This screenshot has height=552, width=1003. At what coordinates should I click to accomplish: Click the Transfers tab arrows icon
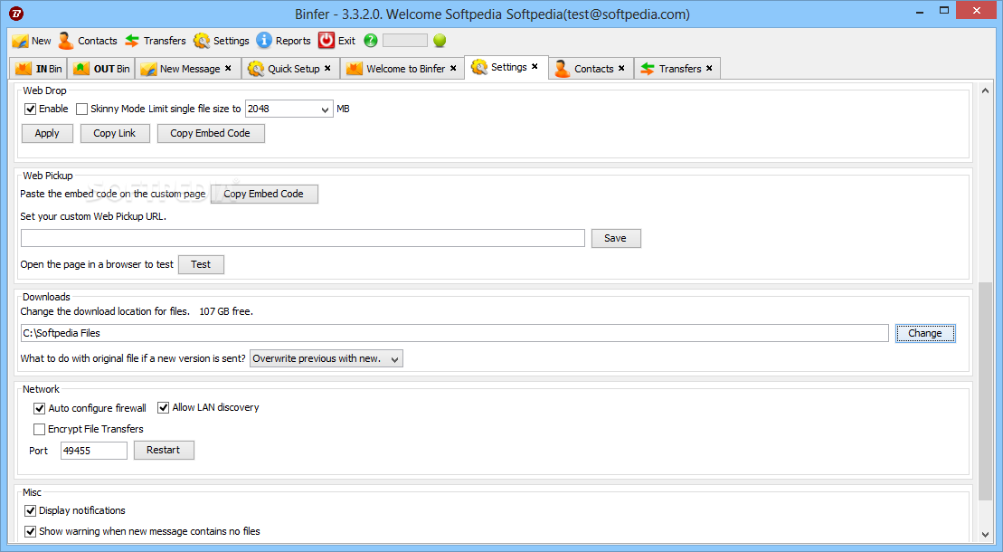[648, 69]
